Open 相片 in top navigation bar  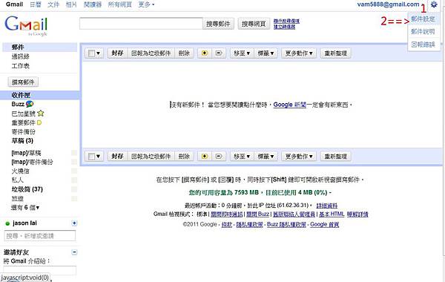click(71, 4)
